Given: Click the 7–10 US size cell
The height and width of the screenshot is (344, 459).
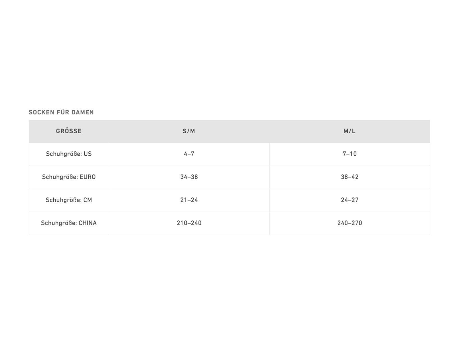Looking at the screenshot, I should tap(350, 154).
